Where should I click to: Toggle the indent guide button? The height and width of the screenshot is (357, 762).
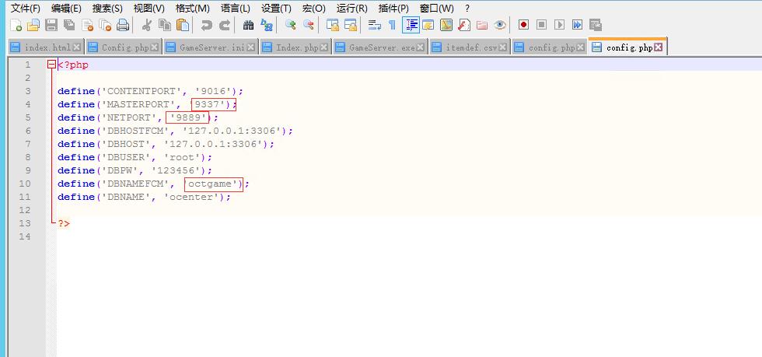pyautogui.click(x=411, y=25)
